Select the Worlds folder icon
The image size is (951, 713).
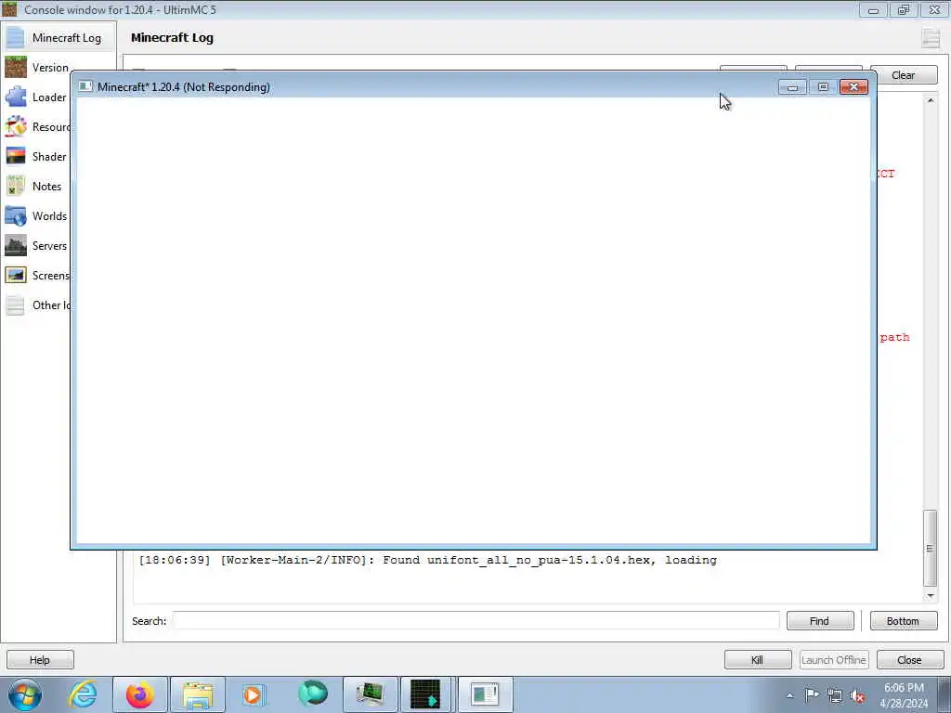pyautogui.click(x=16, y=215)
